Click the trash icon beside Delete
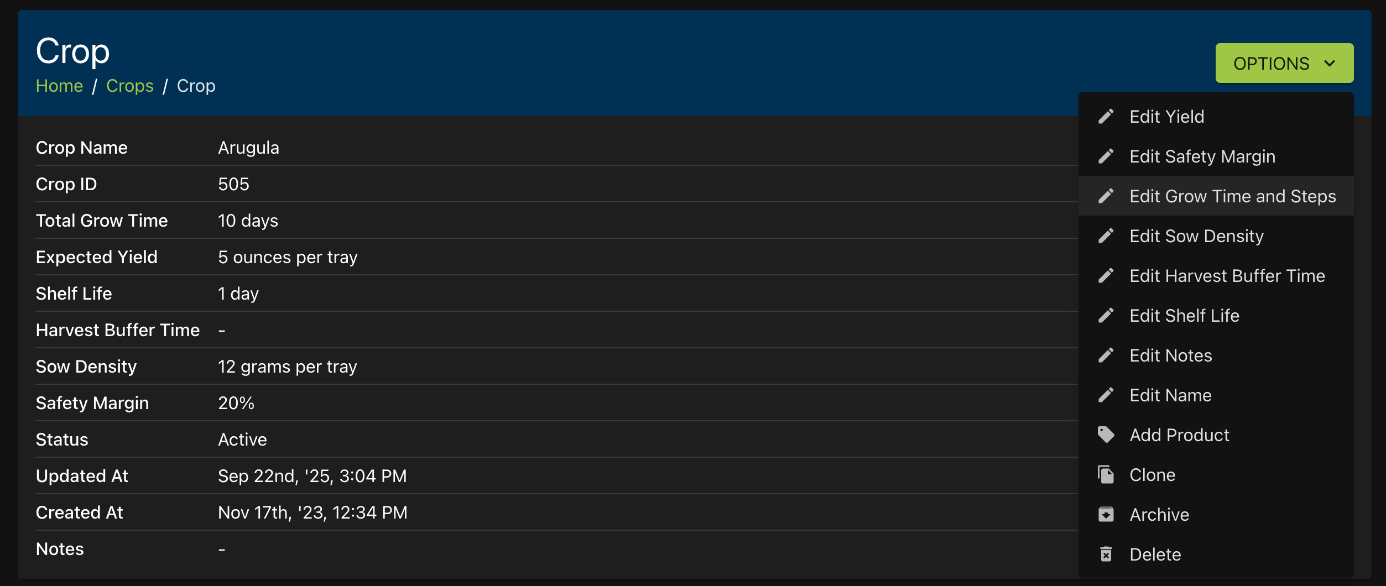 click(x=1106, y=554)
